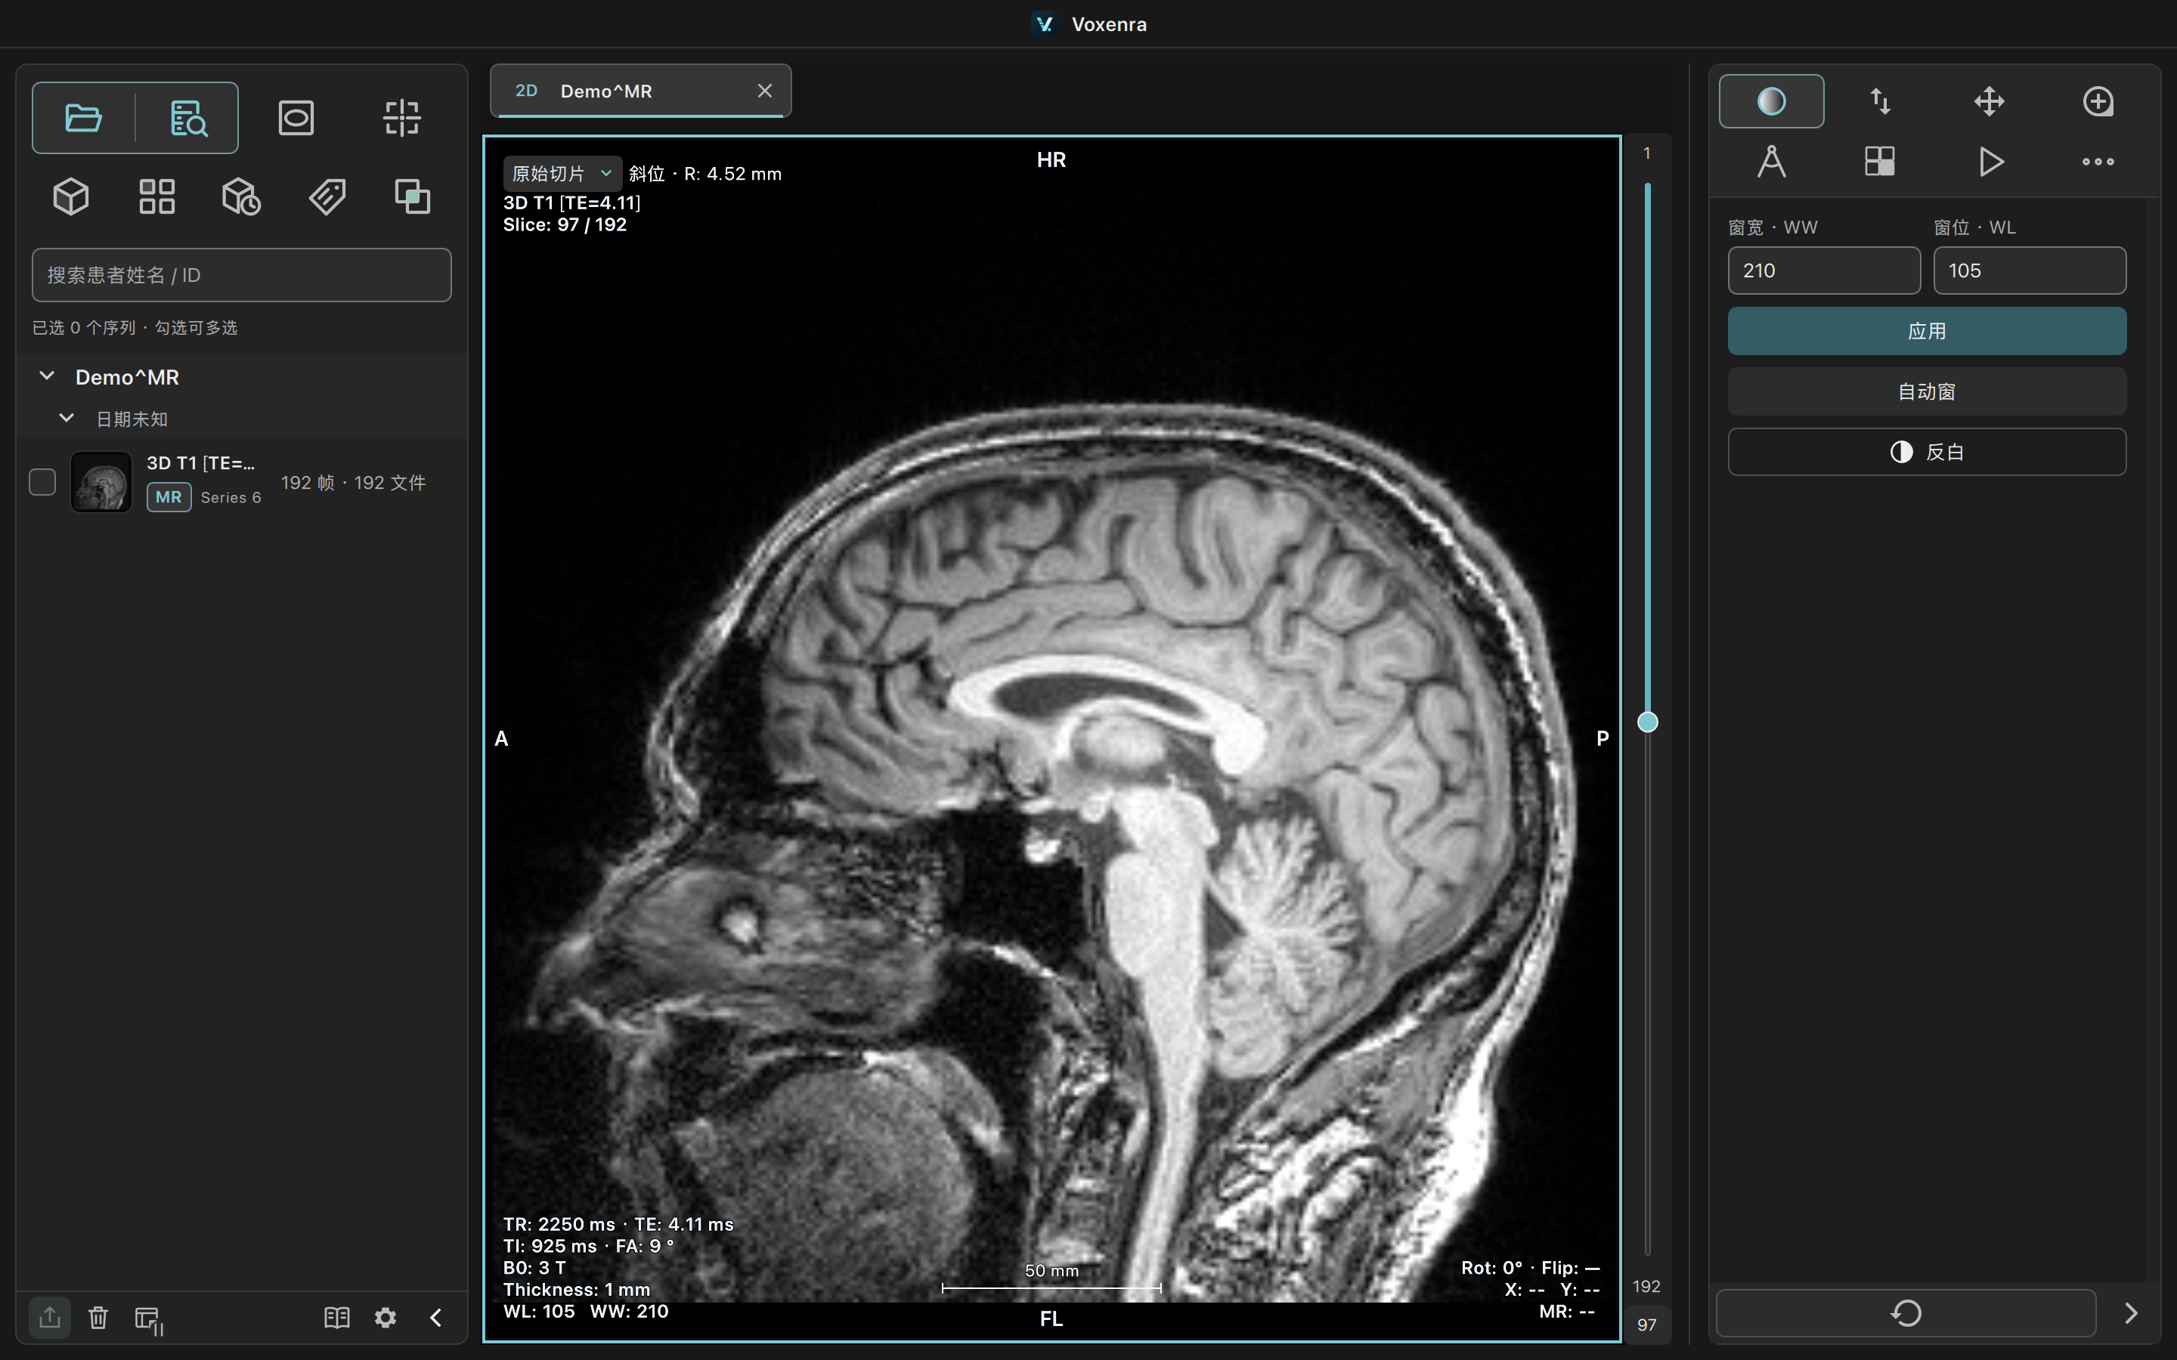Collapse the 日期未知 study node
The height and width of the screenshot is (1360, 2177).
coord(66,419)
